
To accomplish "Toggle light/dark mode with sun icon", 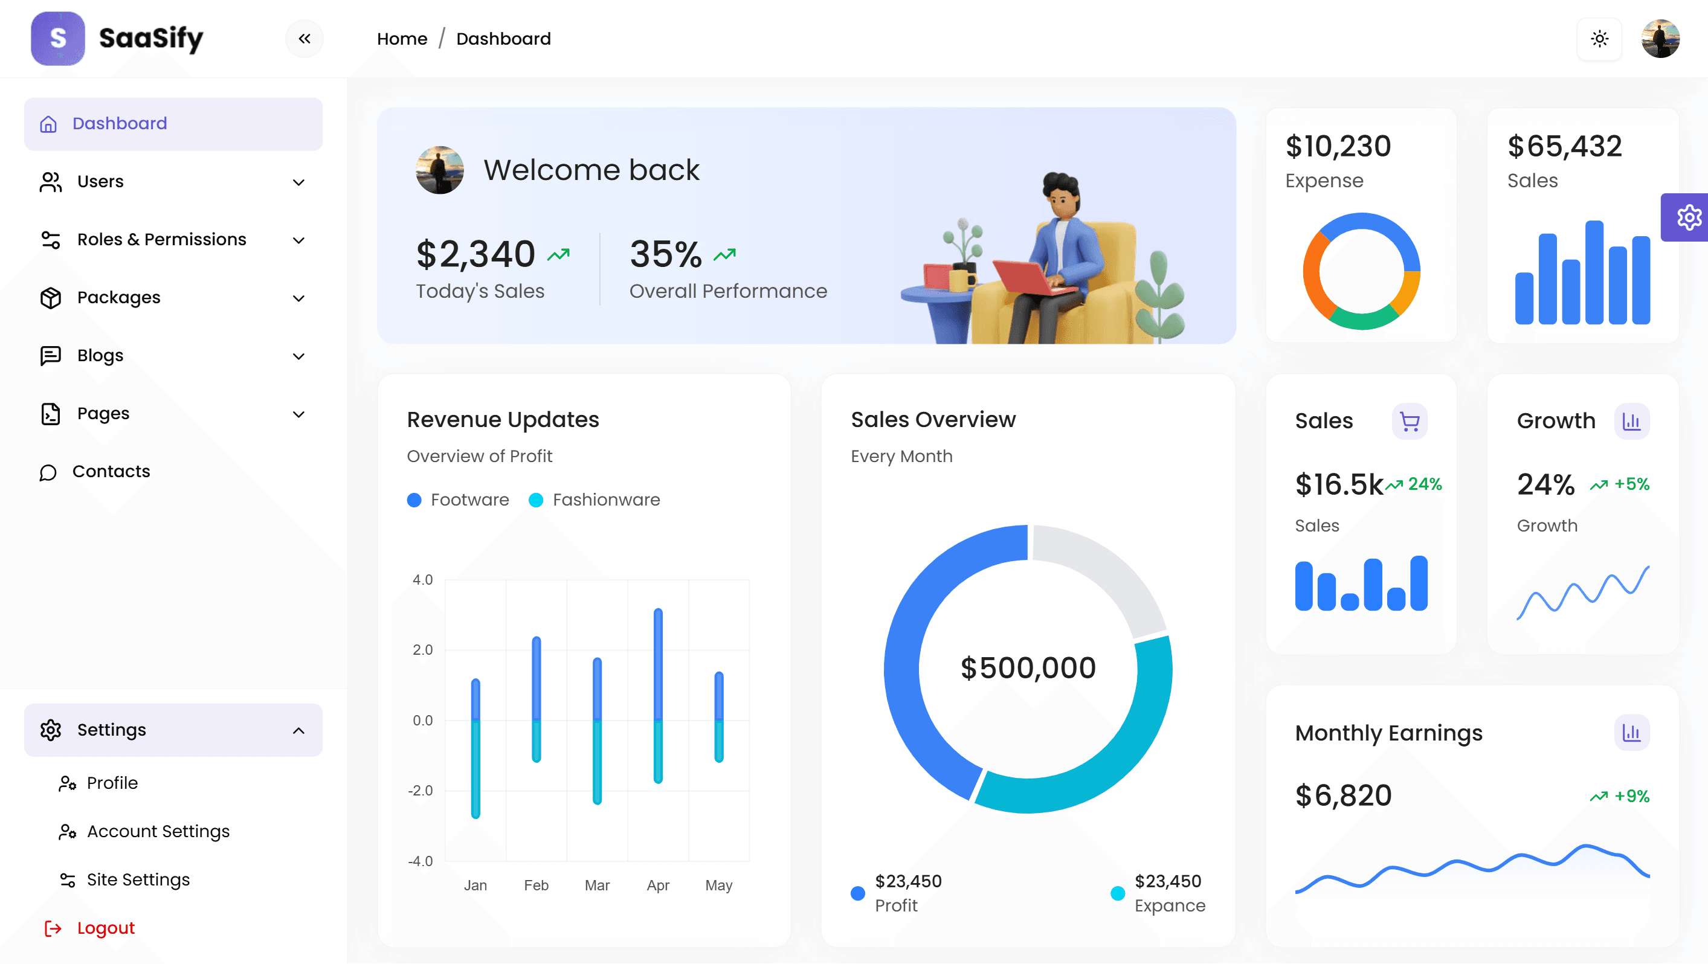I will 1599,39.
